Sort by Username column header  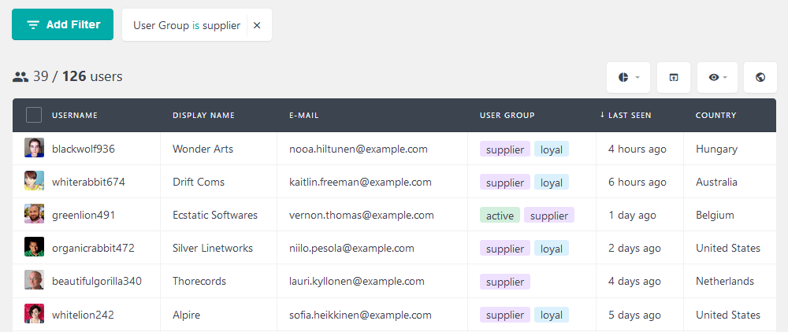point(75,116)
